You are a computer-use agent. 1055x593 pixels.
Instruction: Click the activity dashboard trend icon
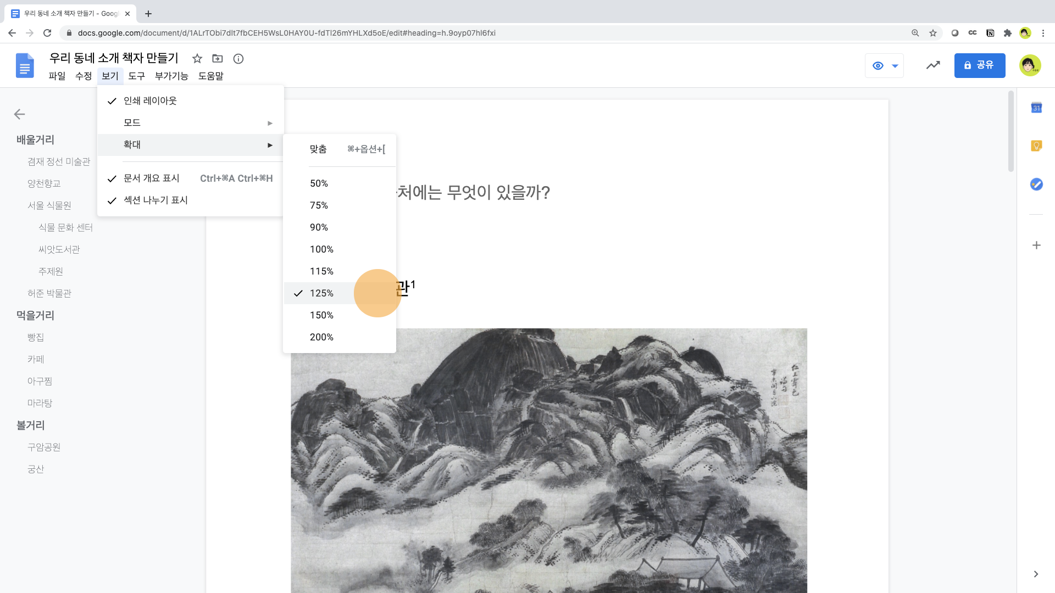tap(933, 65)
